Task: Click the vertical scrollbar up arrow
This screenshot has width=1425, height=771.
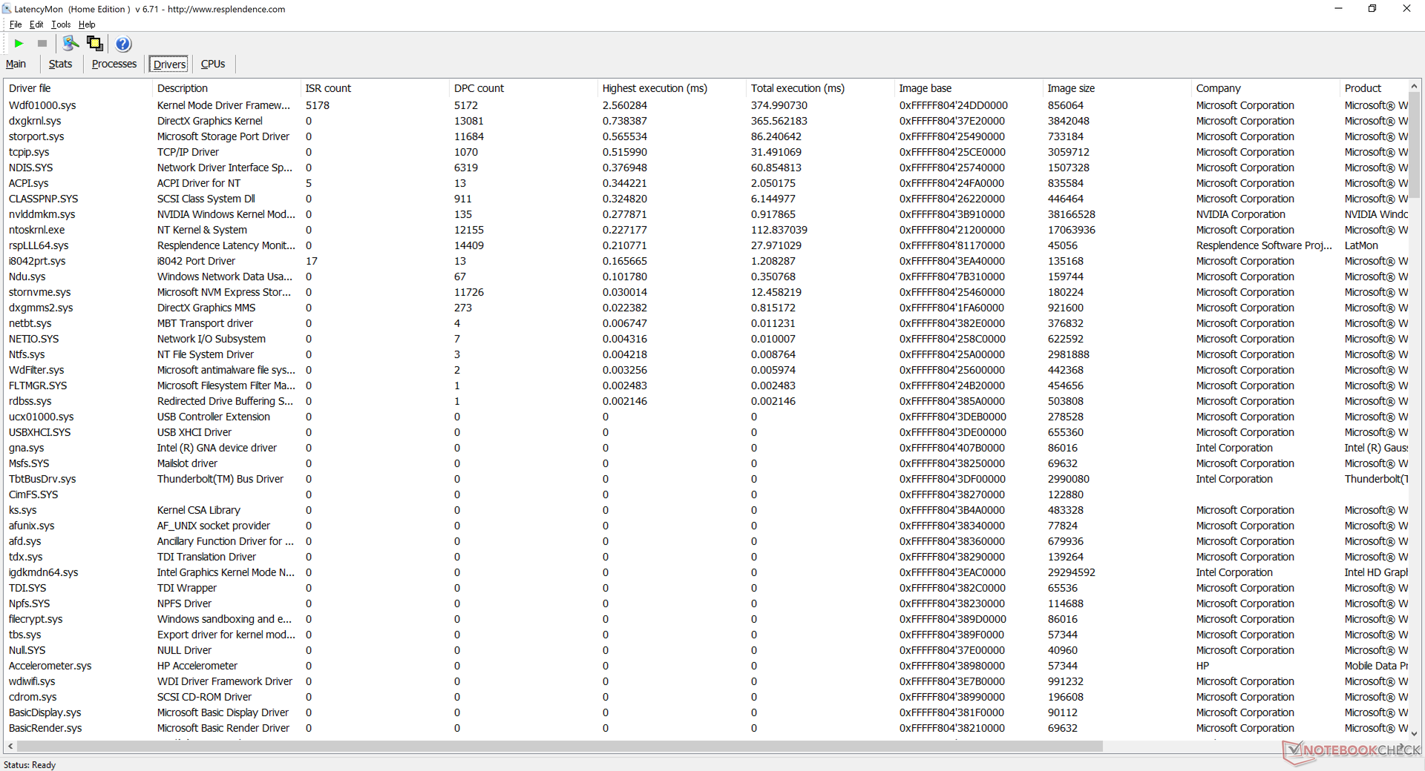Action: click(1414, 87)
